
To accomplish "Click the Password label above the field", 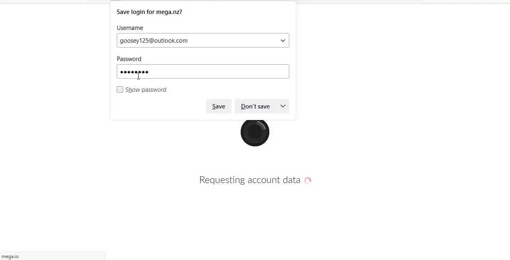I will (129, 59).
